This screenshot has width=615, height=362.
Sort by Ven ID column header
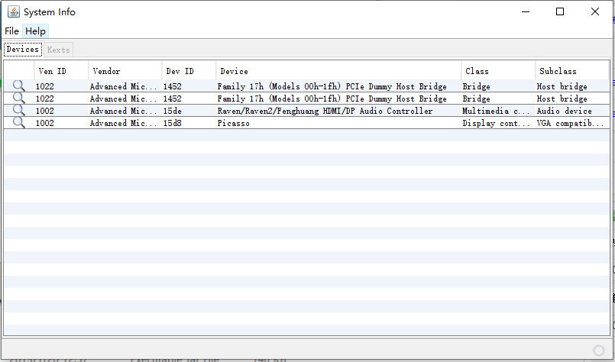(x=52, y=71)
